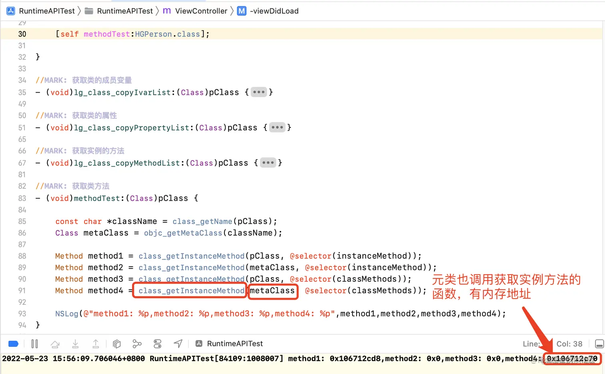Click methodTest method name on line 83
Image resolution: width=605 pixels, height=374 pixels.
point(97,198)
